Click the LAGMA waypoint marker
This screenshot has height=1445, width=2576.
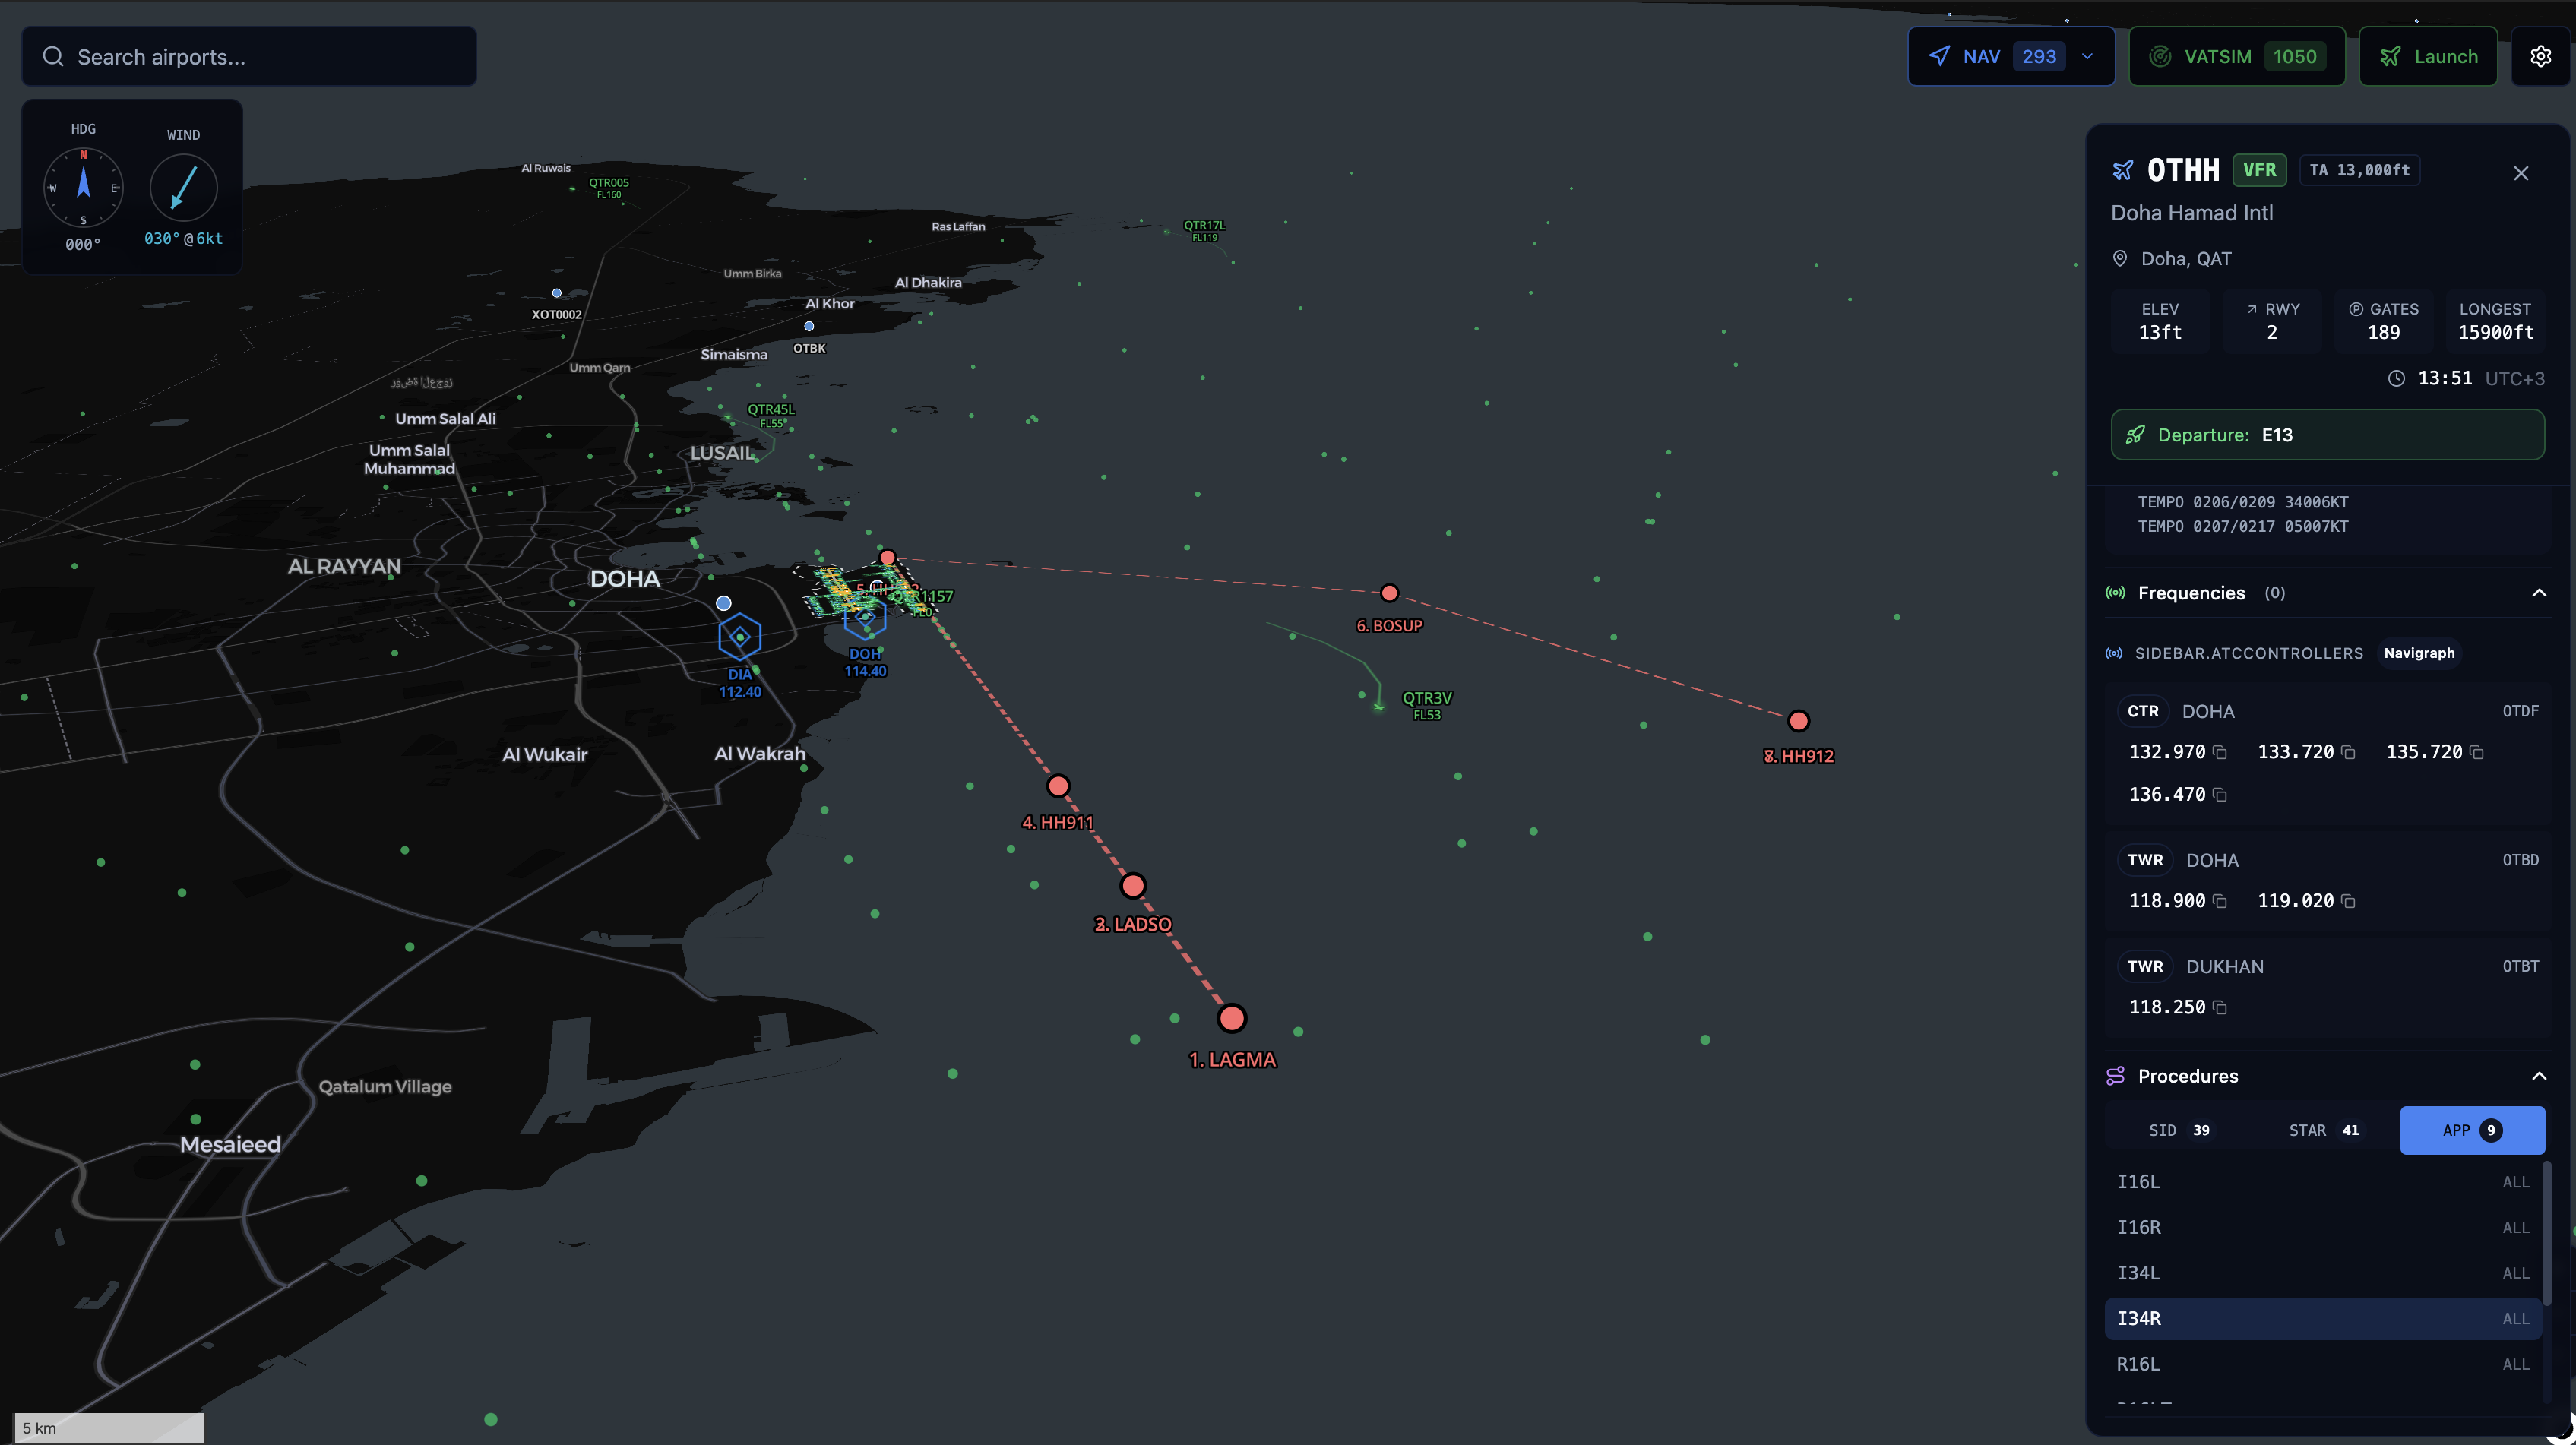click(1231, 1018)
